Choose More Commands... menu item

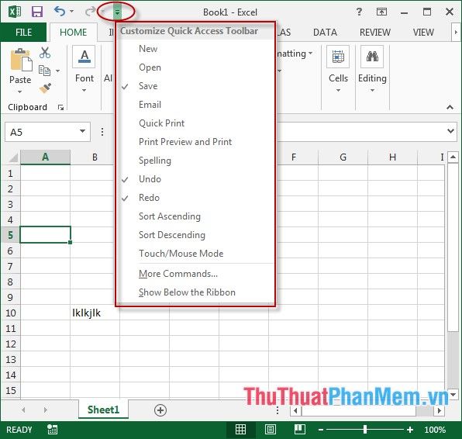195,274
